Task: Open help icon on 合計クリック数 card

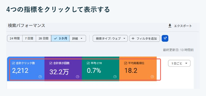Action: [x=40, y=77]
